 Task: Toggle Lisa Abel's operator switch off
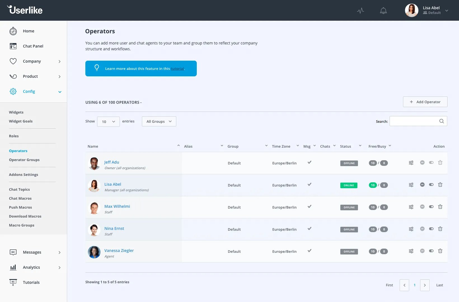click(431, 185)
